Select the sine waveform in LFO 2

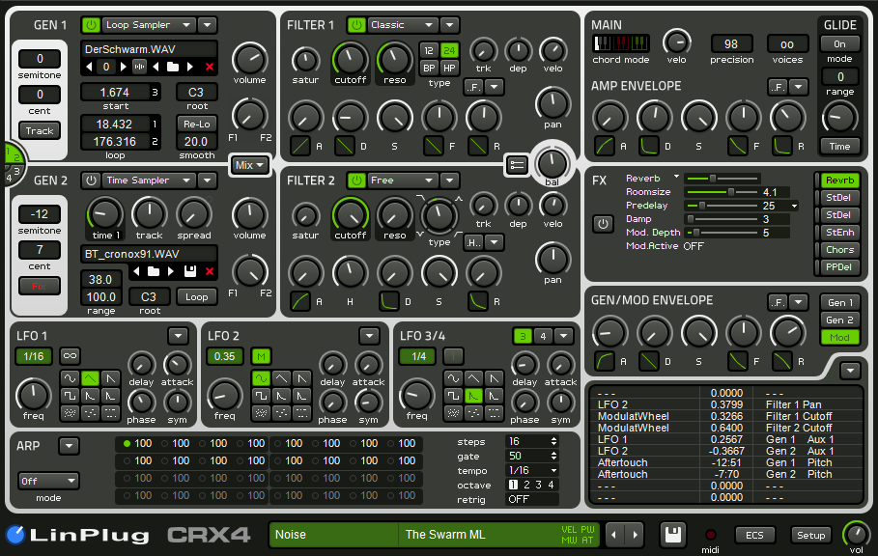pyautogui.click(x=261, y=378)
